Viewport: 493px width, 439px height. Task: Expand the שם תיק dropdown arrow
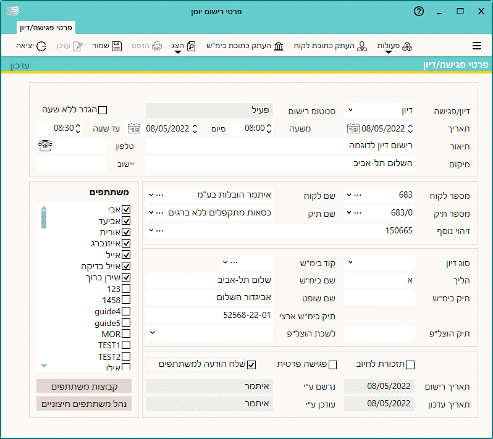tap(151, 212)
